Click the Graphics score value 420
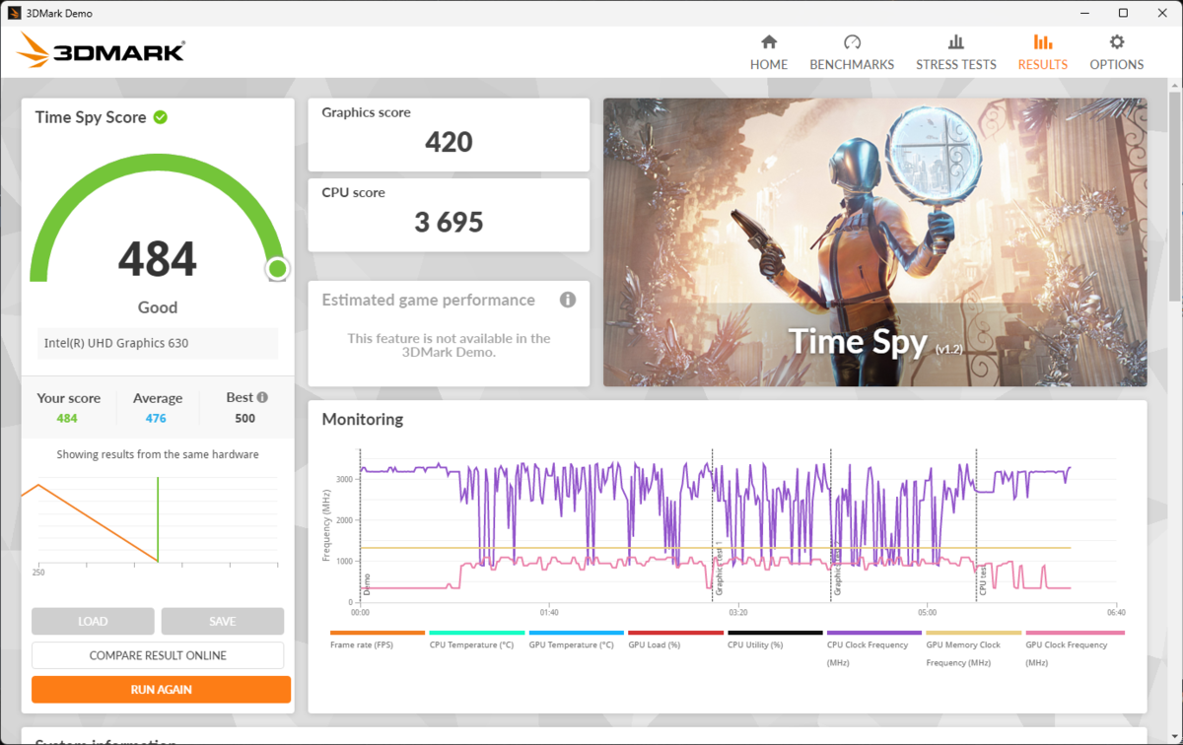 (x=449, y=142)
